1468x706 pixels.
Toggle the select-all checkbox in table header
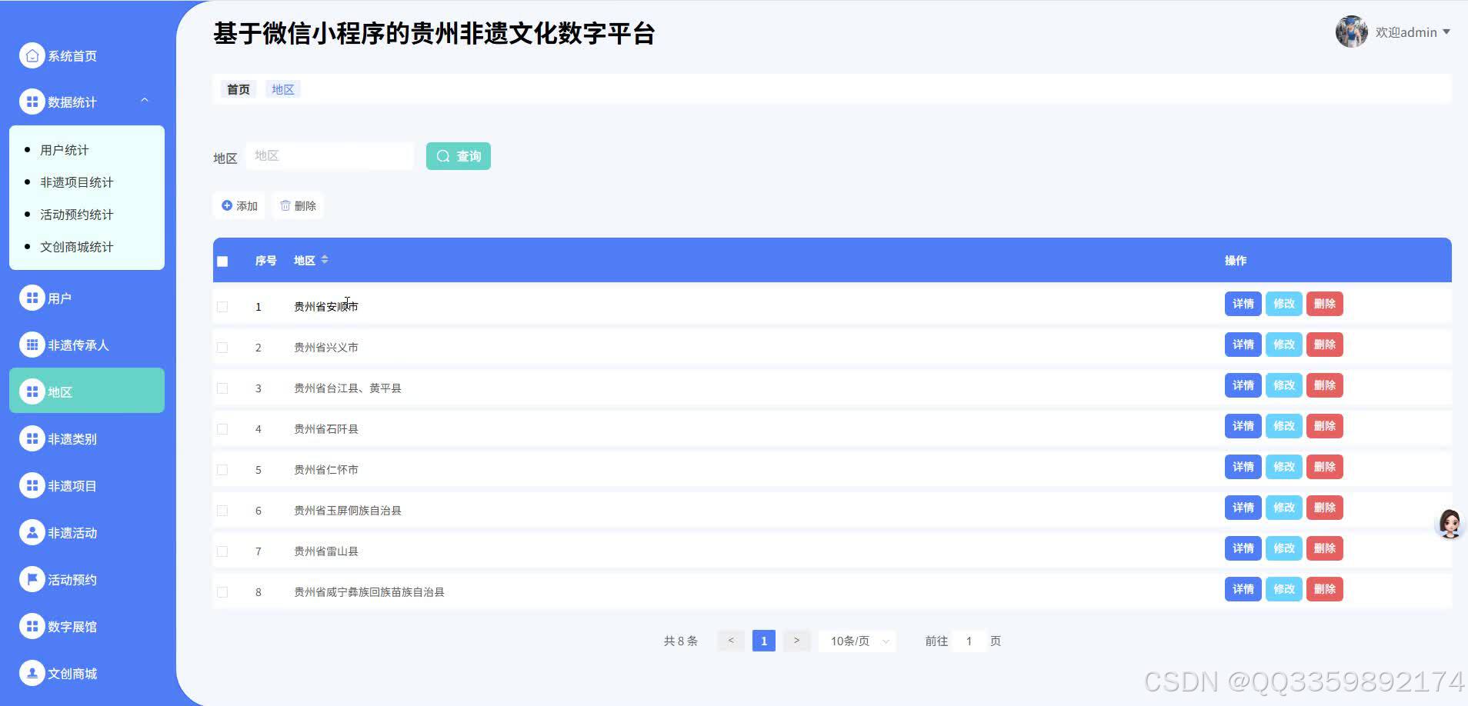(x=222, y=261)
